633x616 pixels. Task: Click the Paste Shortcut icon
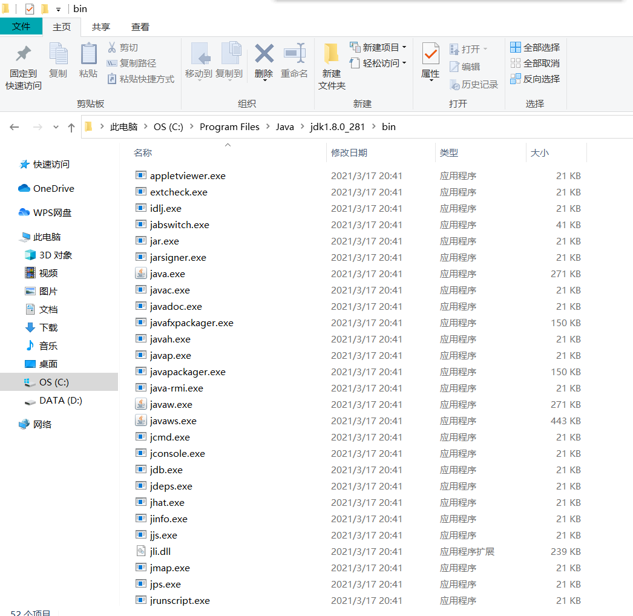(x=112, y=79)
